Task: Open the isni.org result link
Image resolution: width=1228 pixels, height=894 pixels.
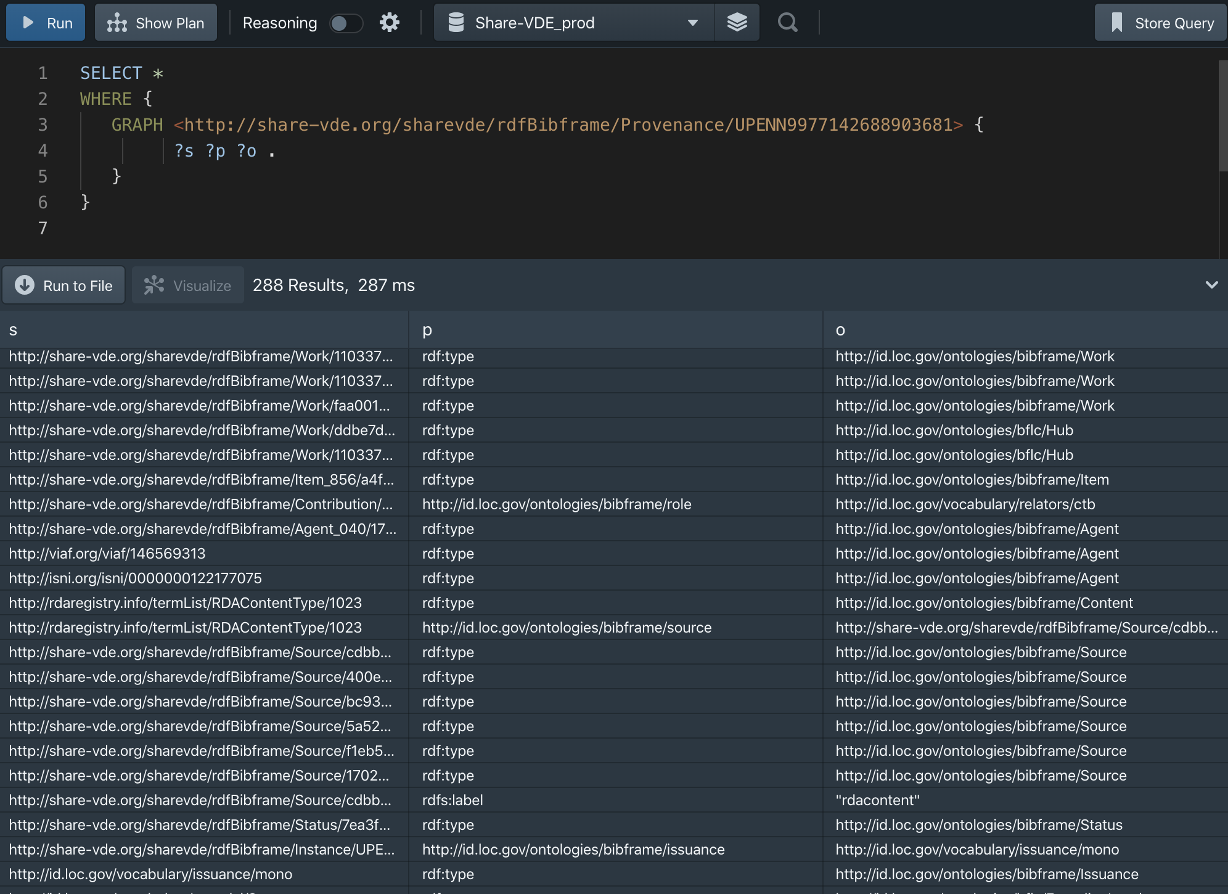Action: [x=134, y=578]
